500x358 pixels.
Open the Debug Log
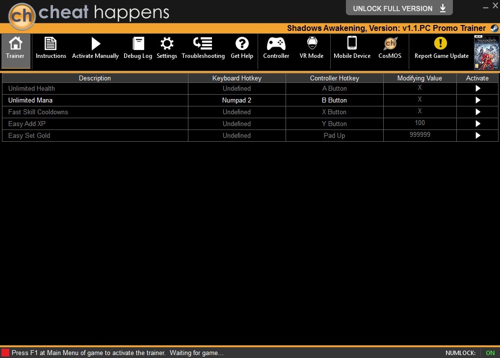[138, 48]
